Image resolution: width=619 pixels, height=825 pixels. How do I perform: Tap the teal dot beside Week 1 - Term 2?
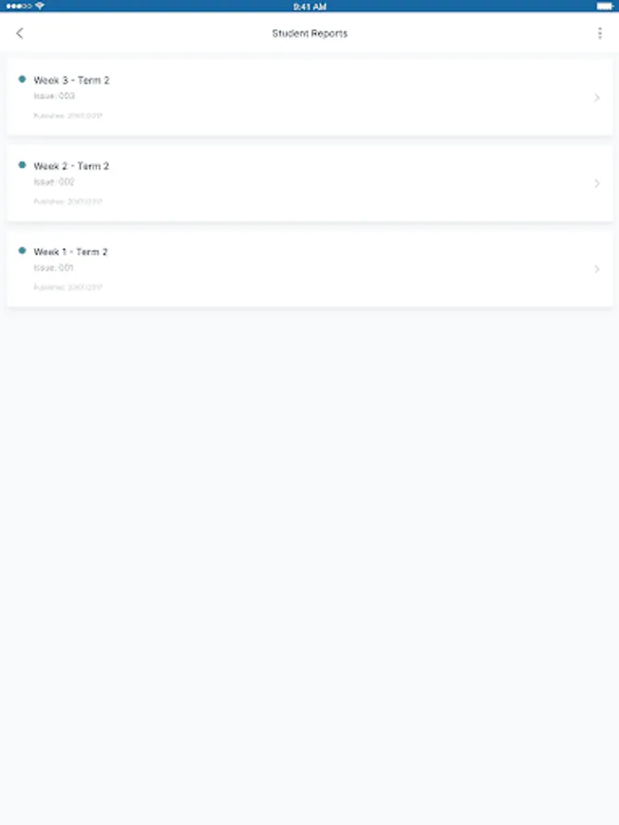[x=22, y=250]
